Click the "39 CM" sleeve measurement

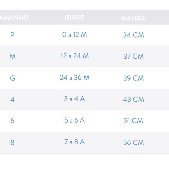(x=133, y=78)
